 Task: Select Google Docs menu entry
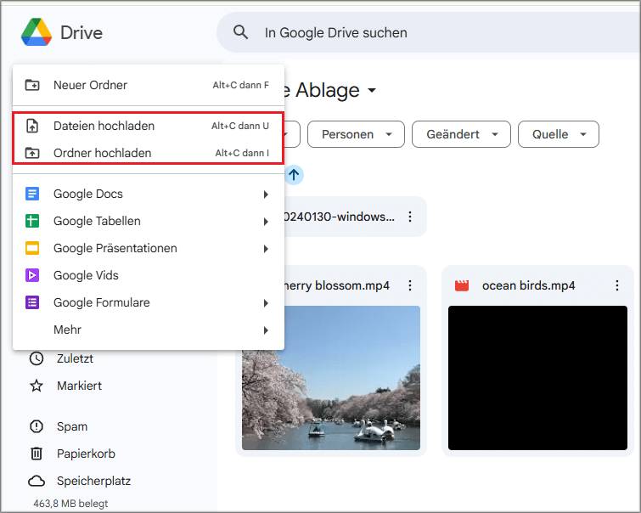(149, 194)
